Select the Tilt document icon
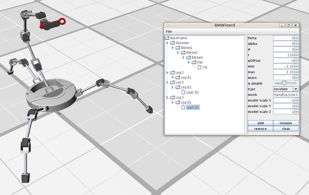The height and width of the screenshot is (195, 309). click(x=199, y=67)
